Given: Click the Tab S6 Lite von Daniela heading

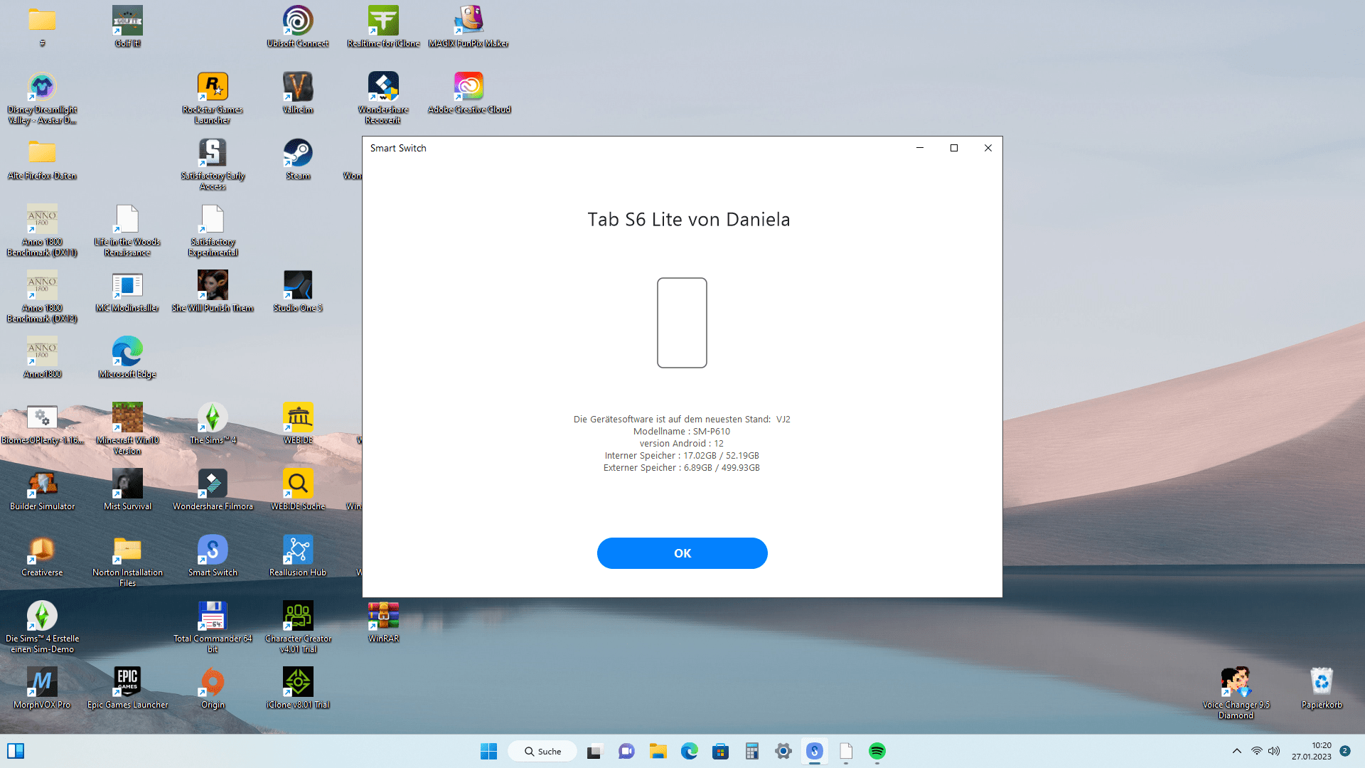Looking at the screenshot, I should coord(688,219).
